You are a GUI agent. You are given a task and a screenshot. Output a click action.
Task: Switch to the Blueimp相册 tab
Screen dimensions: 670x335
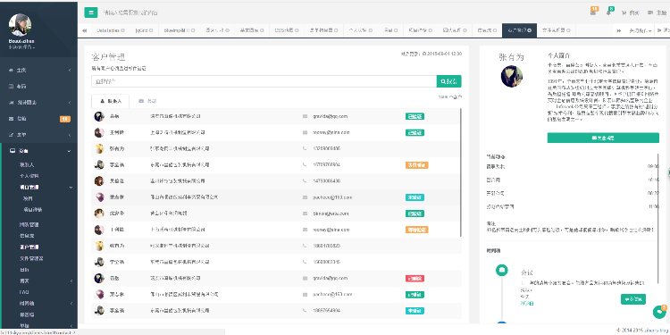(x=179, y=30)
